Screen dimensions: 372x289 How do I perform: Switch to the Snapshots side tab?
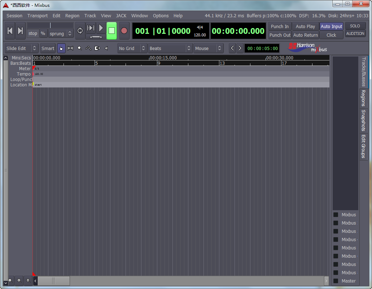[x=363, y=121]
